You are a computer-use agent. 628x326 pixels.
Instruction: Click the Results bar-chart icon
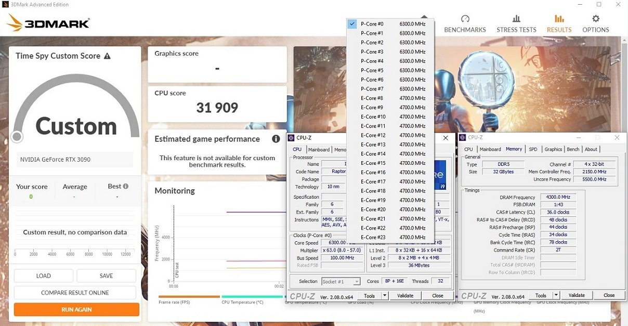tap(559, 19)
